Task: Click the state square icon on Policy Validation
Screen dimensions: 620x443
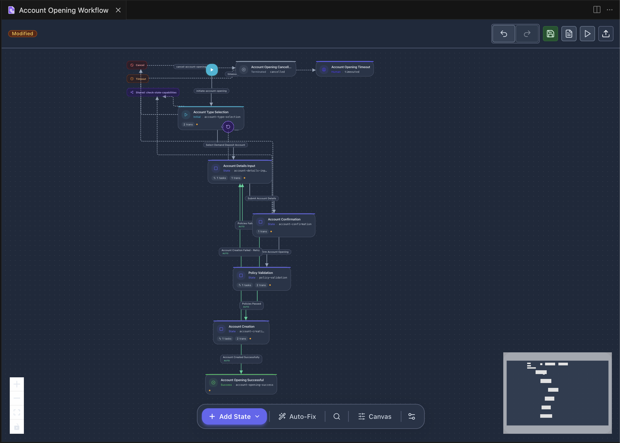Action: [241, 276]
